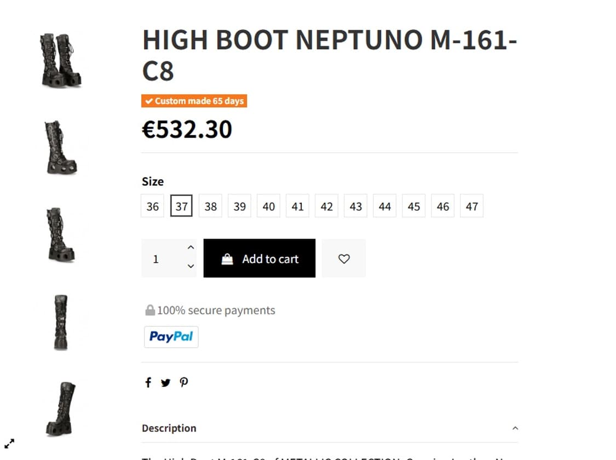The image size is (616, 460).
Task: Share the boot on Facebook
Action: 148,383
